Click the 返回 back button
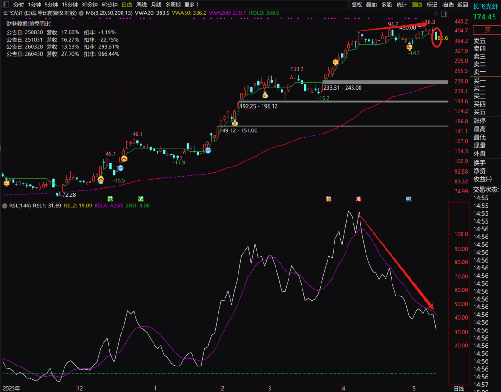501x392 pixels. pos(462,5)
